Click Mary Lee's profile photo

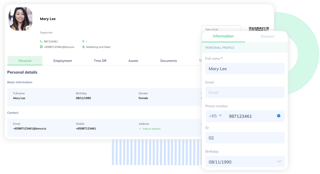20,19
